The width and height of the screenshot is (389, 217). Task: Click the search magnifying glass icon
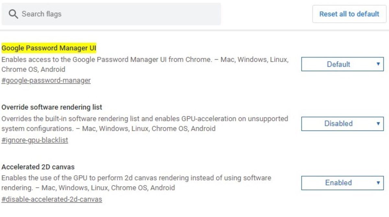[13, 14]
